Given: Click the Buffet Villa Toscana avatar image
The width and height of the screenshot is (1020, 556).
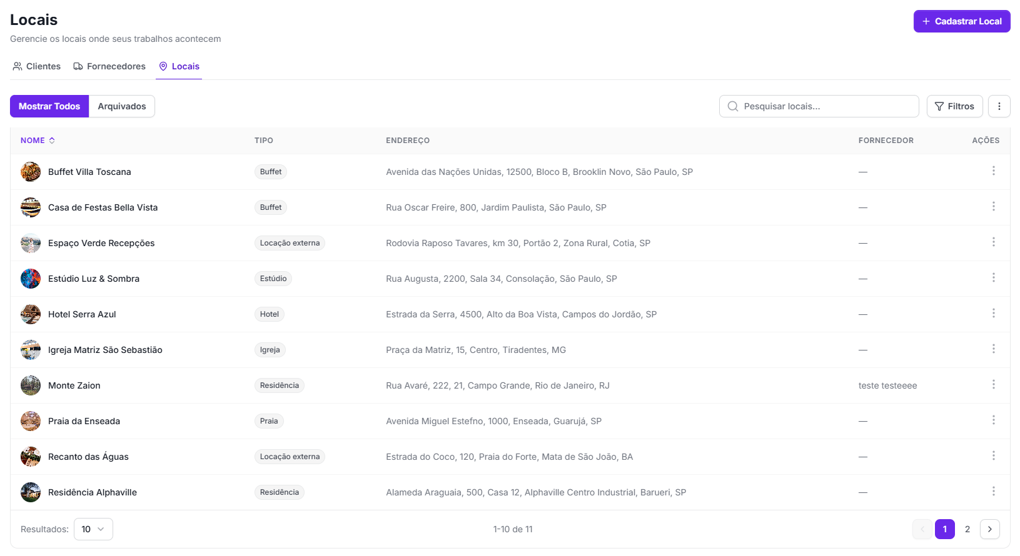Looking at the screenshot, I should 31,172.
